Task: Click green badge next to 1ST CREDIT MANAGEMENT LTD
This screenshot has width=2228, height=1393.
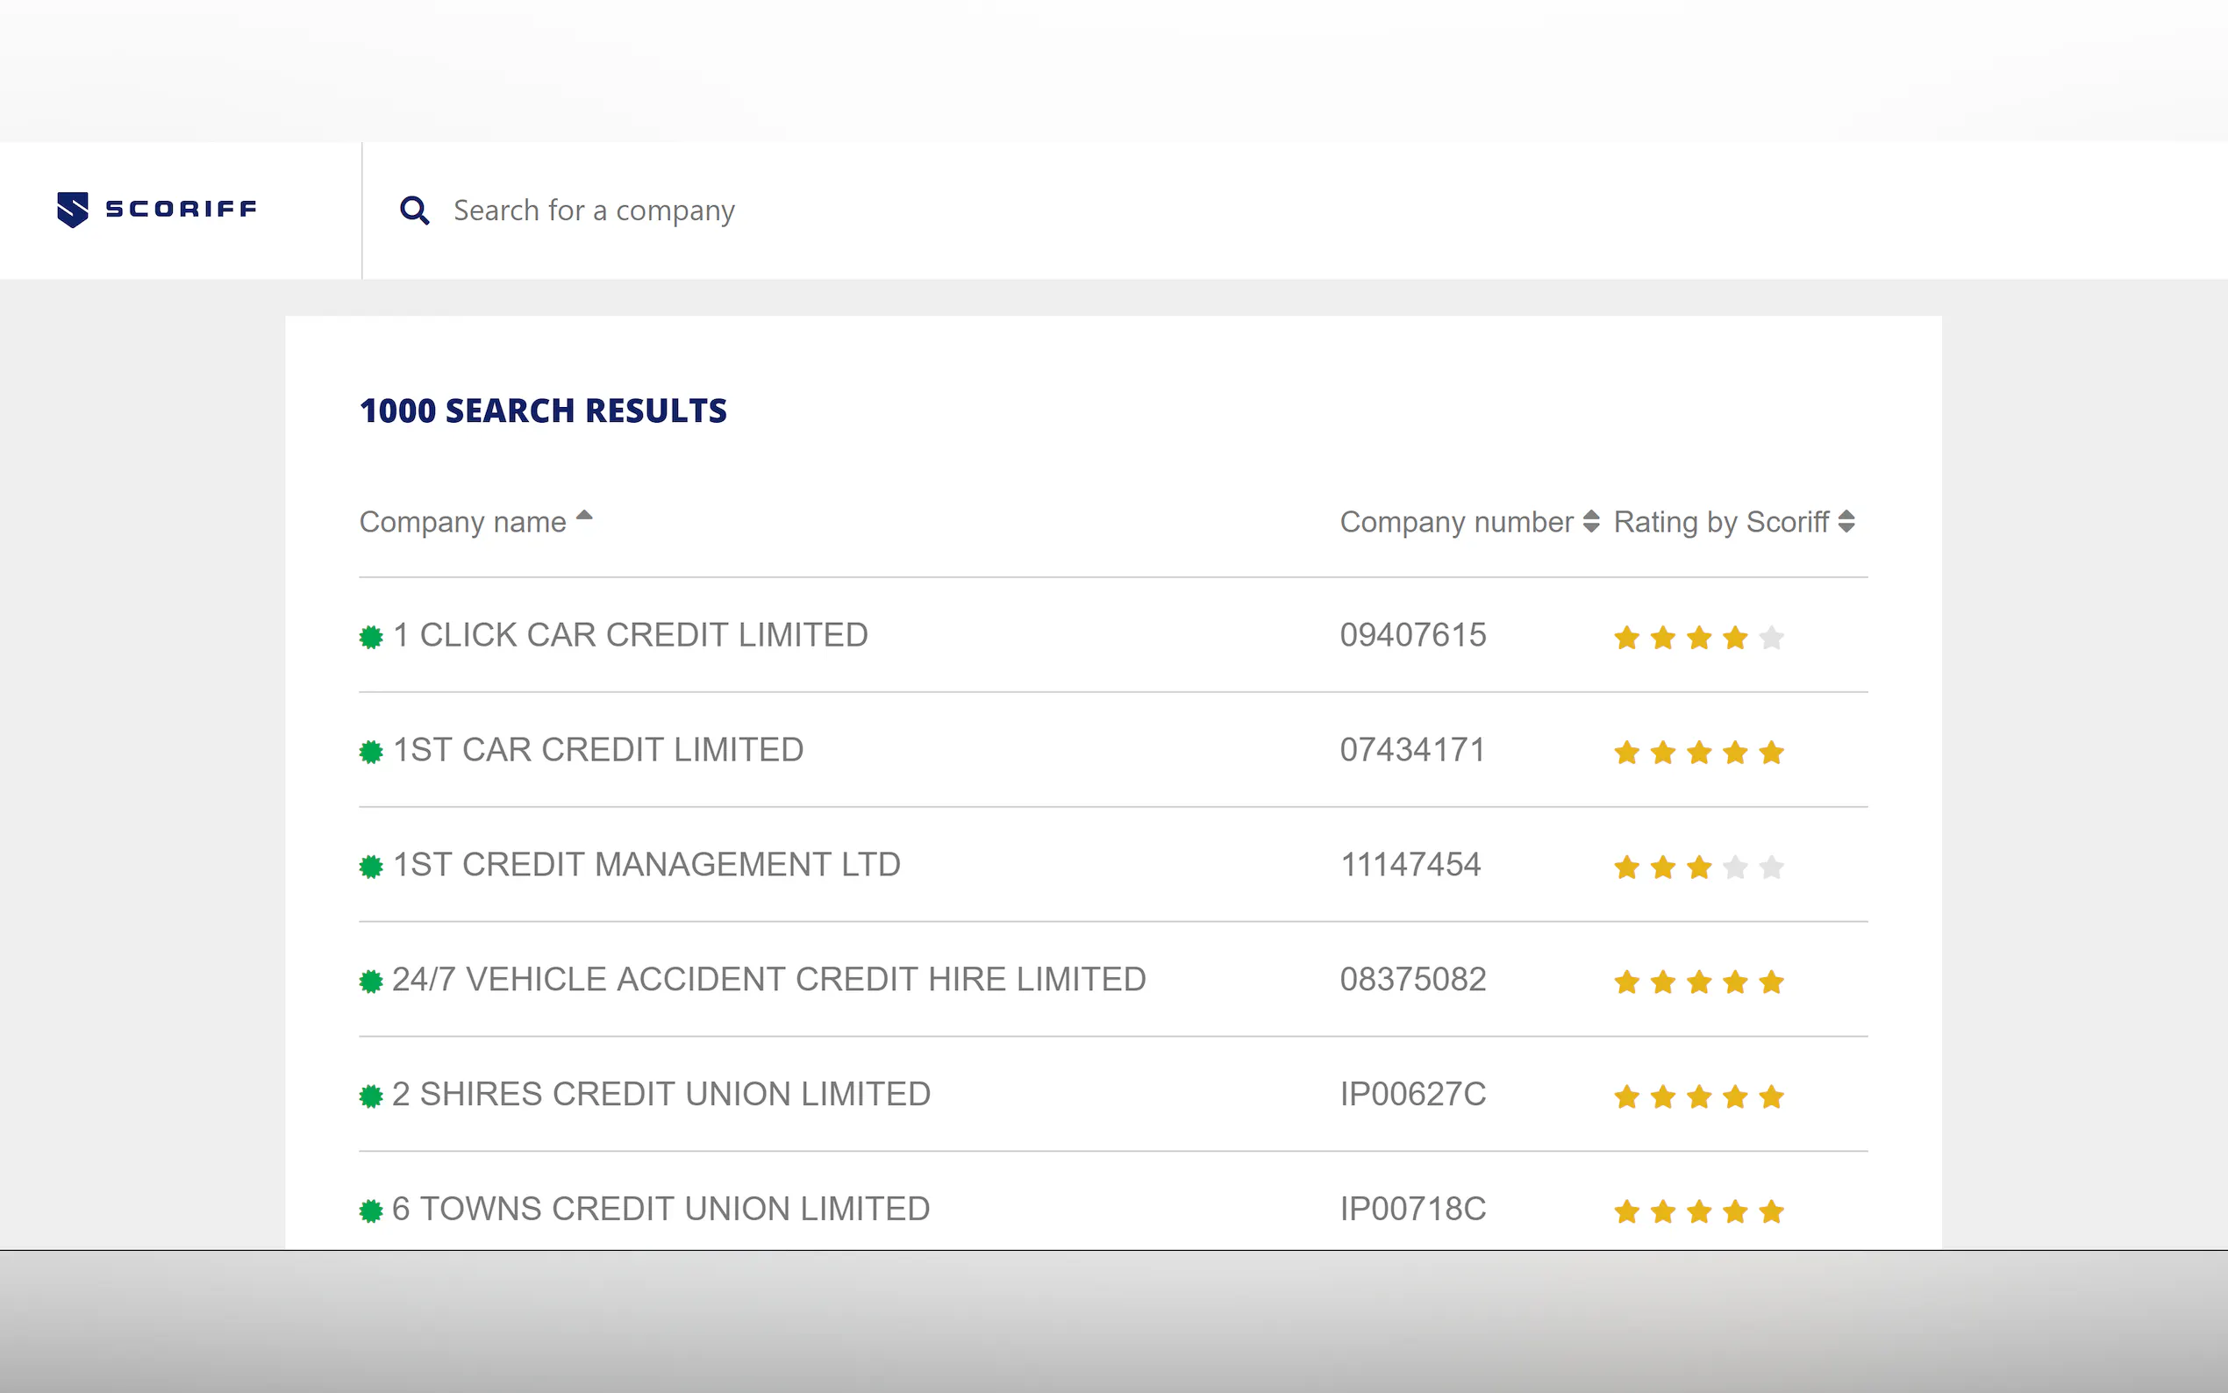Action: 370,866
